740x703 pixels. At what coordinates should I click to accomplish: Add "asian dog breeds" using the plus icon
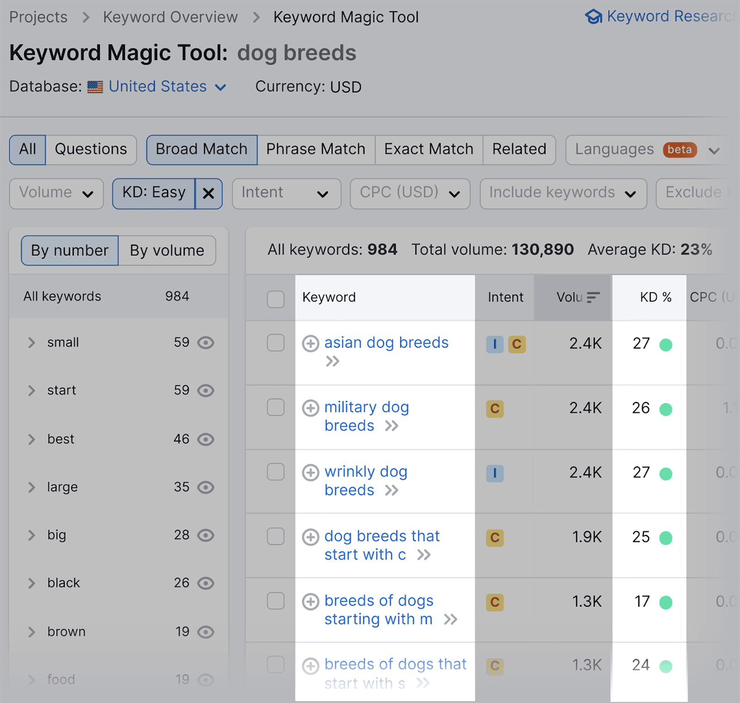pyautogui.click(x=310, y=343)
